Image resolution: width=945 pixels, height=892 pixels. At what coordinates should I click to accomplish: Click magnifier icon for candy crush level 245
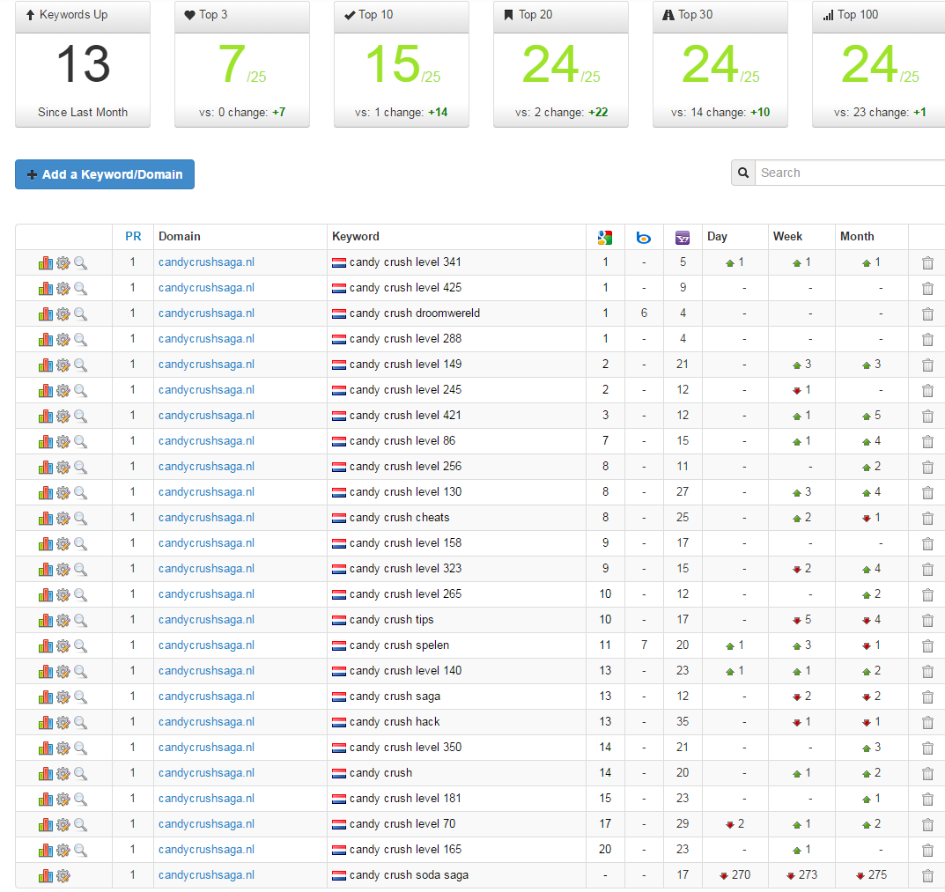pyautogui.click(x=80, y=391)
